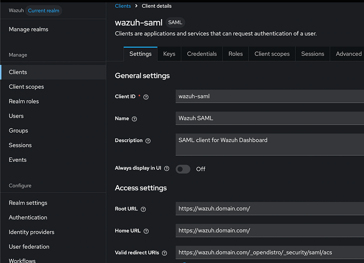The height and width of the screenshot is (263, 364).
Task: Click the Description text area
Action: tap(270, 144)
